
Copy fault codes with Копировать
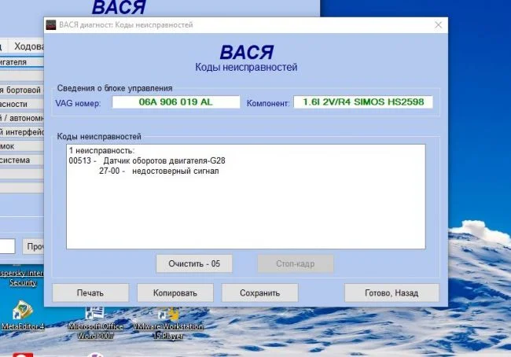coord(175,293)
